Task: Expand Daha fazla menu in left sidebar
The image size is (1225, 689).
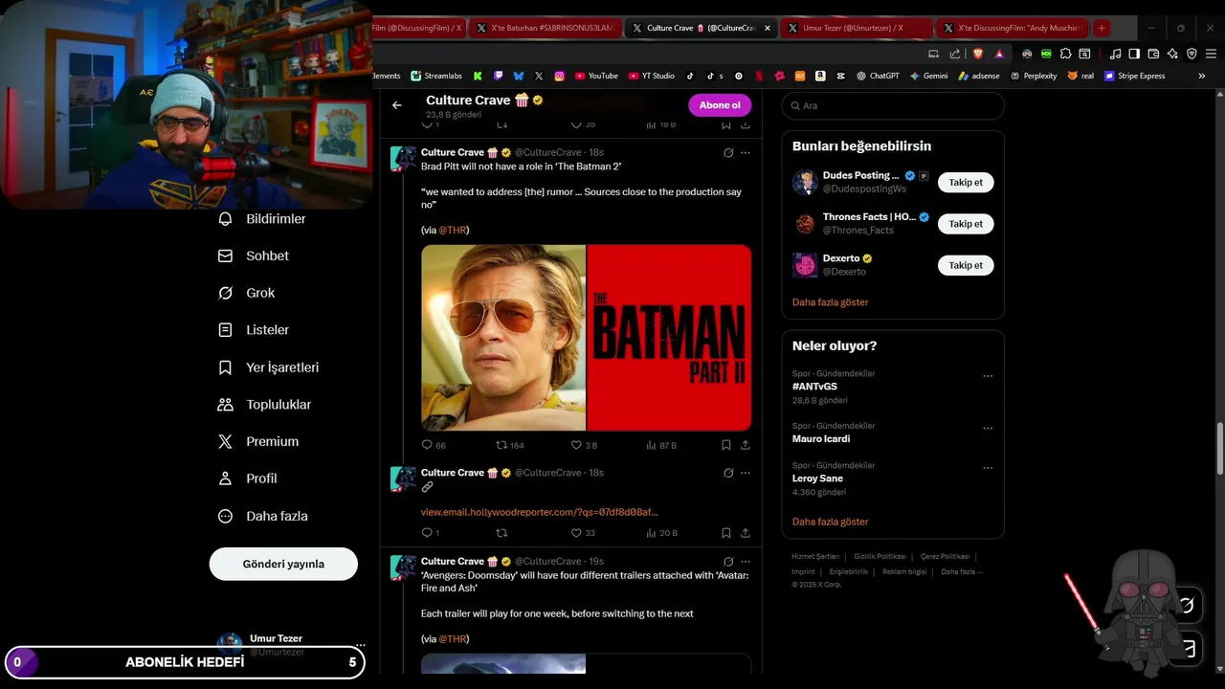Action: tap(263, 516)
